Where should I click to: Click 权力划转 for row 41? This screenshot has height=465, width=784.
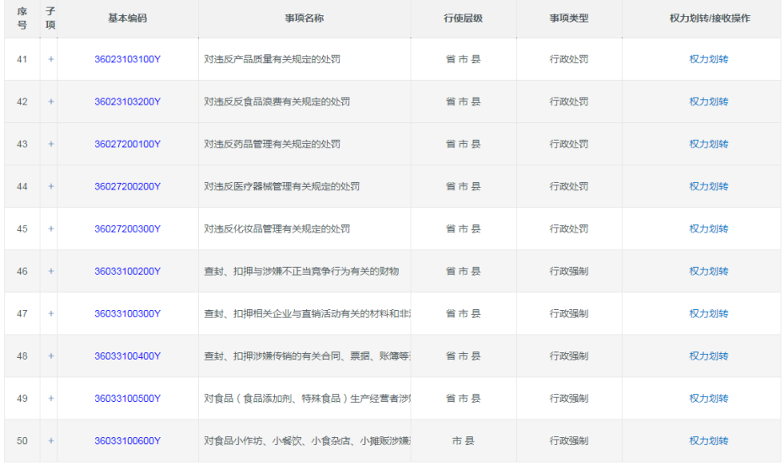[708, 60]
